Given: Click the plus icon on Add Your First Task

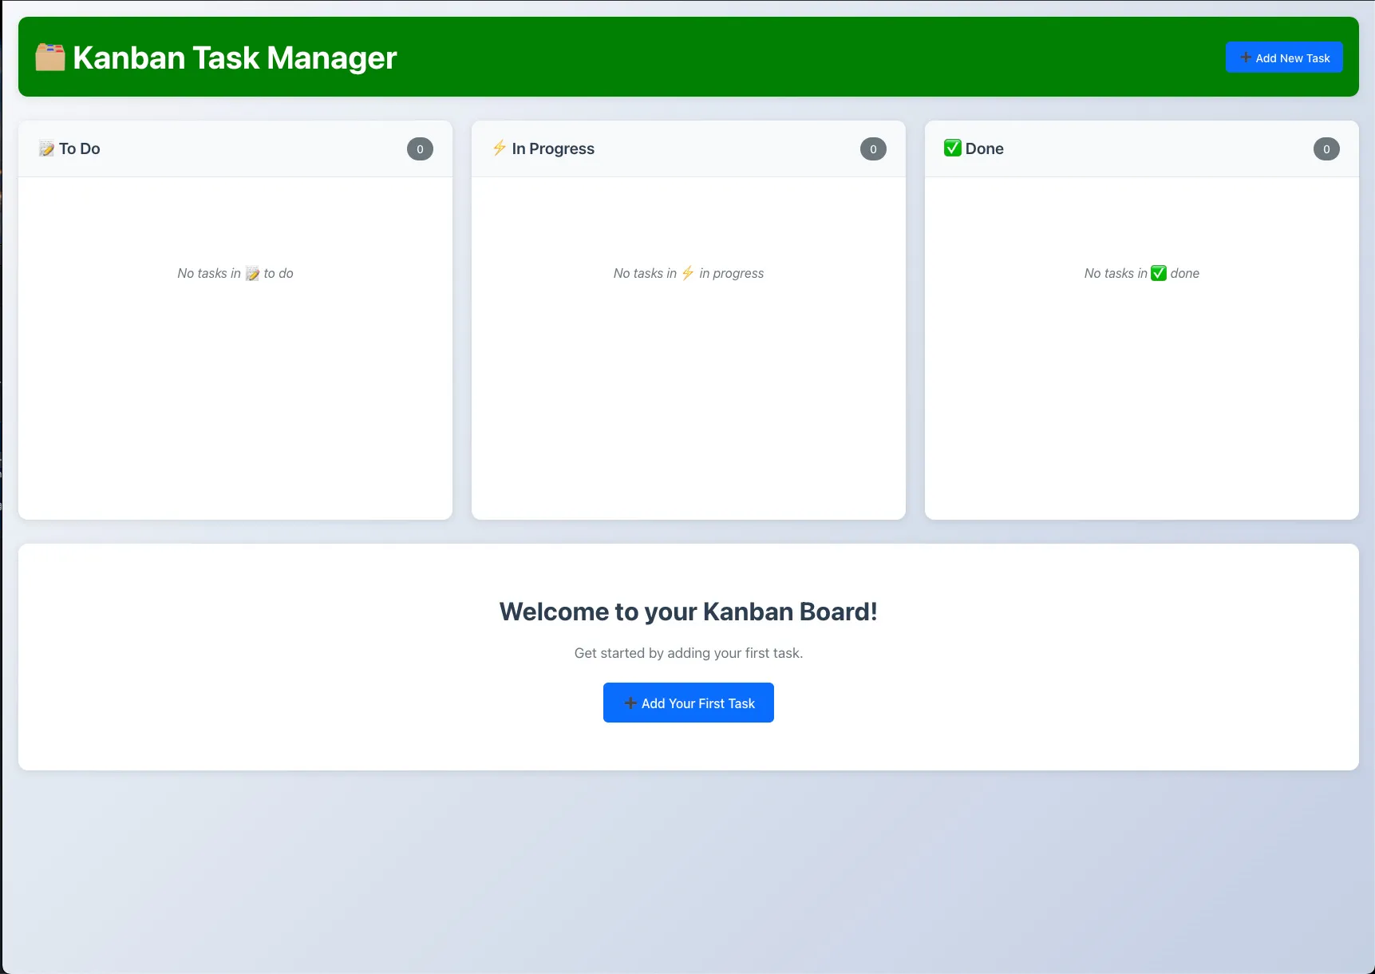Looking at the screenshot, I should 630,703.
